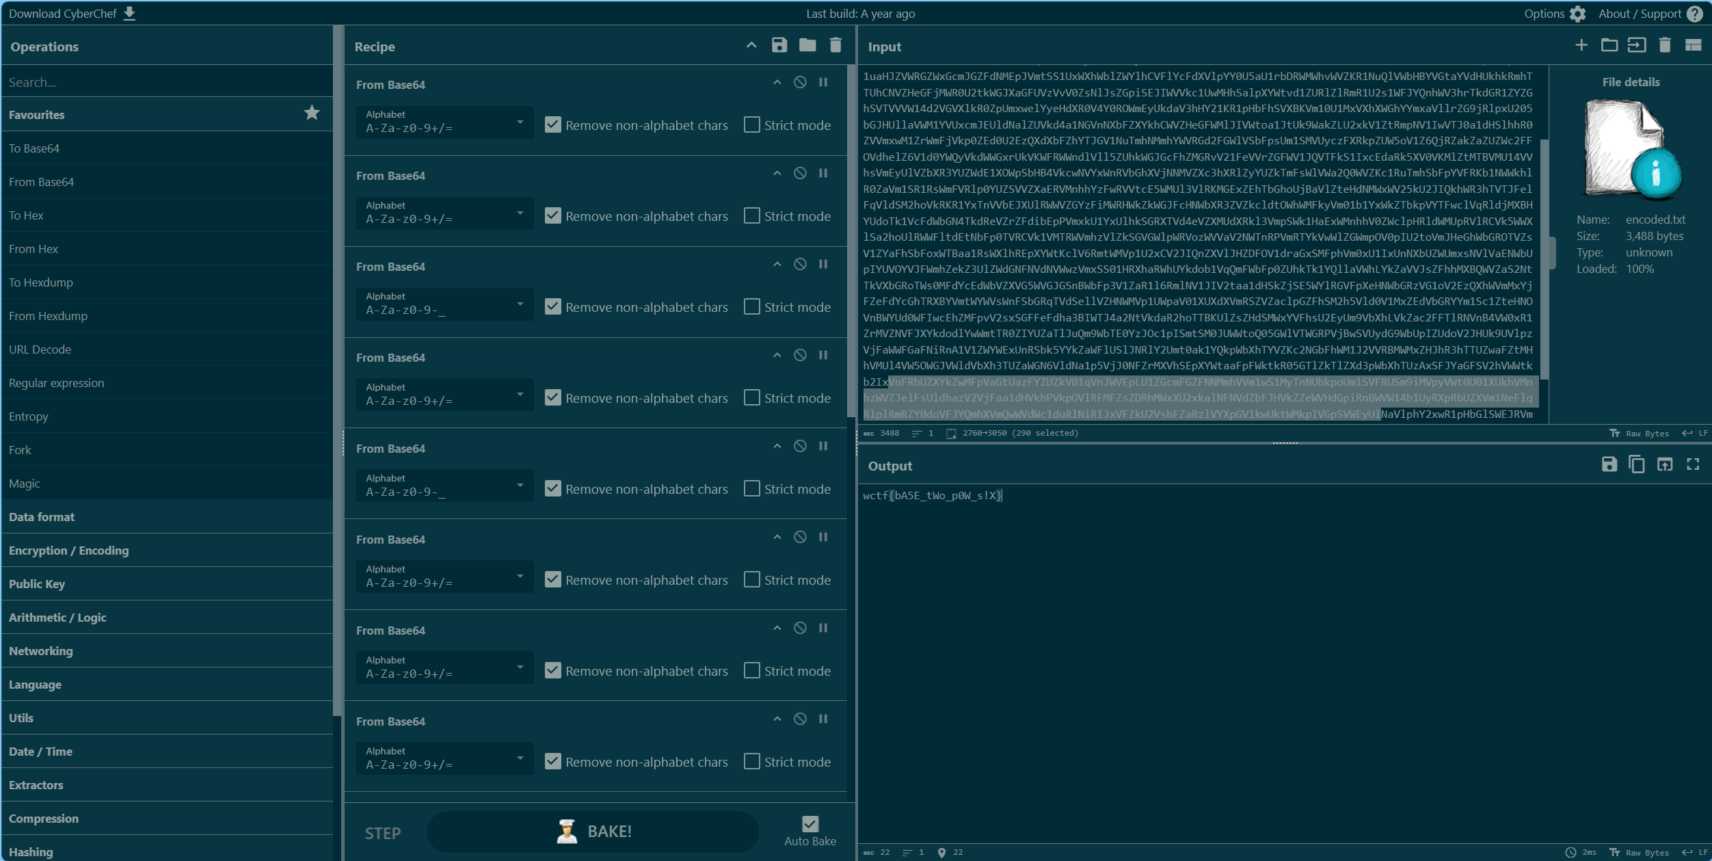Clear recipe with trash icon
Viewport: 1712px width, 861px height.
[835, 45]
